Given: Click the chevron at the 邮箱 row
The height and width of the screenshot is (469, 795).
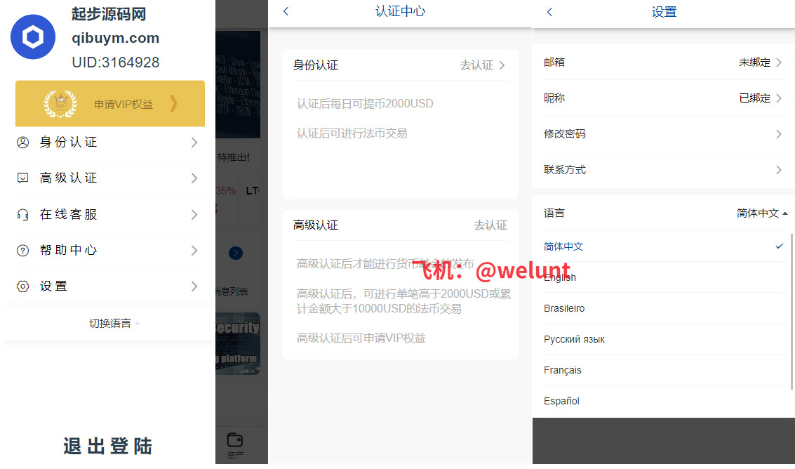Looking at the screenshot, I should pyautogui.click(x=779, y=62).
